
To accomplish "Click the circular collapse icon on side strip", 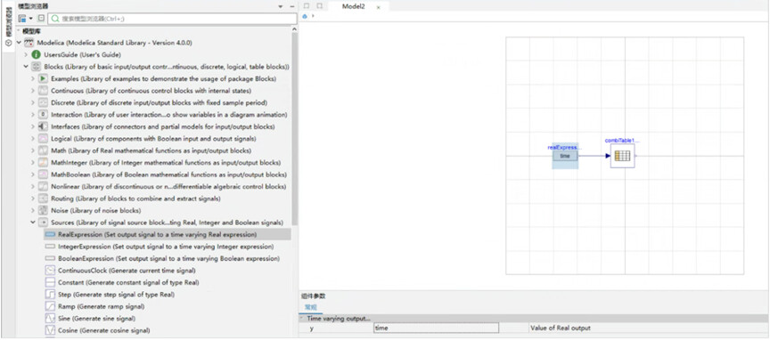I will [7, 44].
